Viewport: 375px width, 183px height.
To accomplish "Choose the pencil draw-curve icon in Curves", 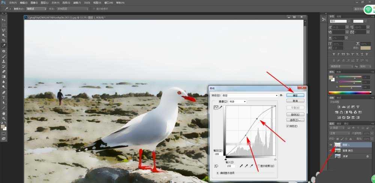I will coord(220,107).
